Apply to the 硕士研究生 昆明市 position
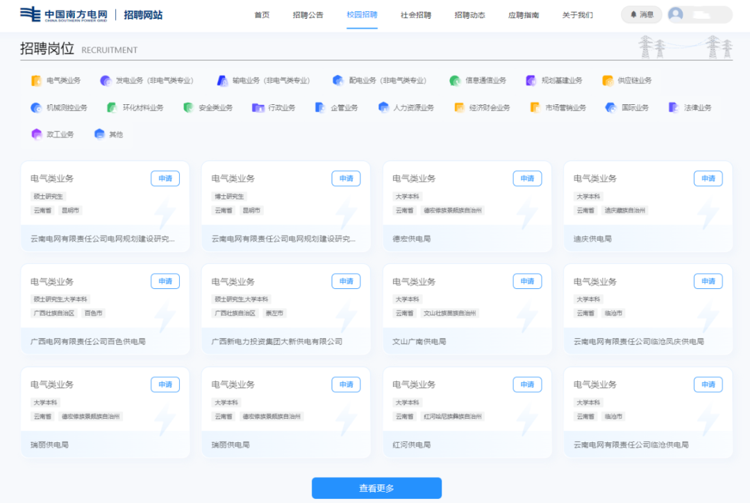The height and width of the screenshot is (503, 750). [165, 179]
